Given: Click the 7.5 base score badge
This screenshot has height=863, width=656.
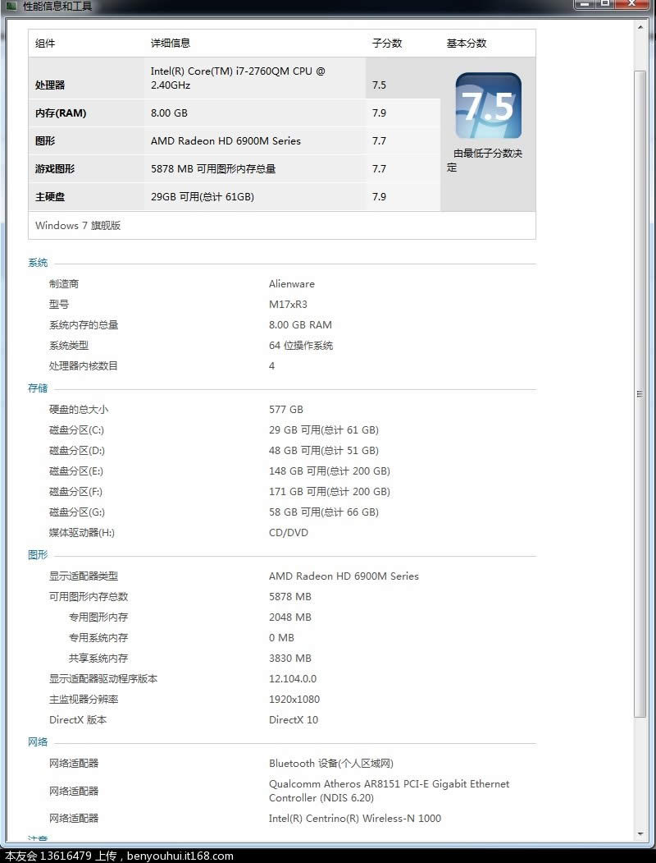Looking at the screenshot, I should click(488, 106).
